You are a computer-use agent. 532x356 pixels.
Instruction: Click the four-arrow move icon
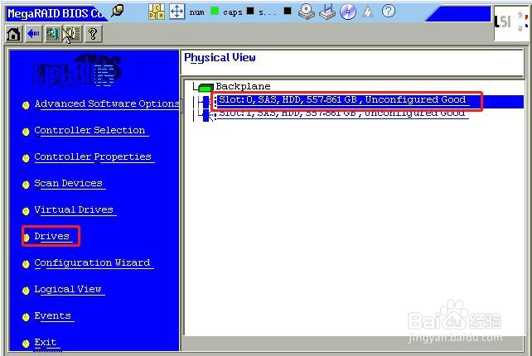click(177, 12)
